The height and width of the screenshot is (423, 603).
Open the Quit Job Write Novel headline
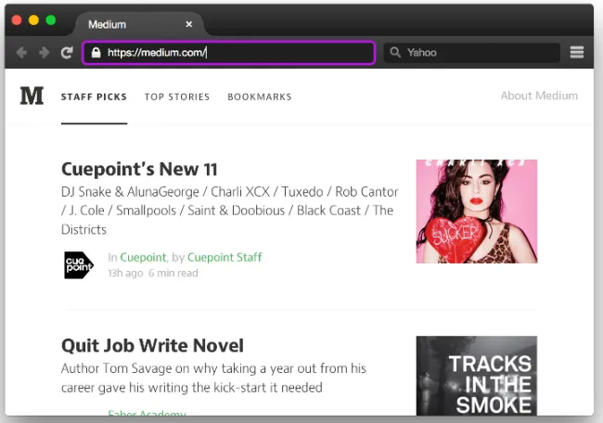[x=152, y=345]
